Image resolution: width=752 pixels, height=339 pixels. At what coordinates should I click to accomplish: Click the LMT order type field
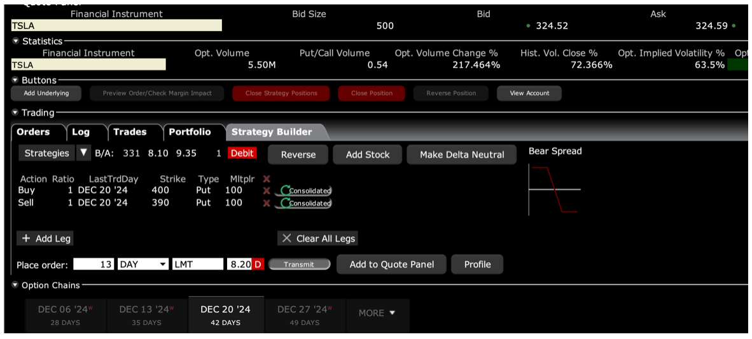click(198, 264)
